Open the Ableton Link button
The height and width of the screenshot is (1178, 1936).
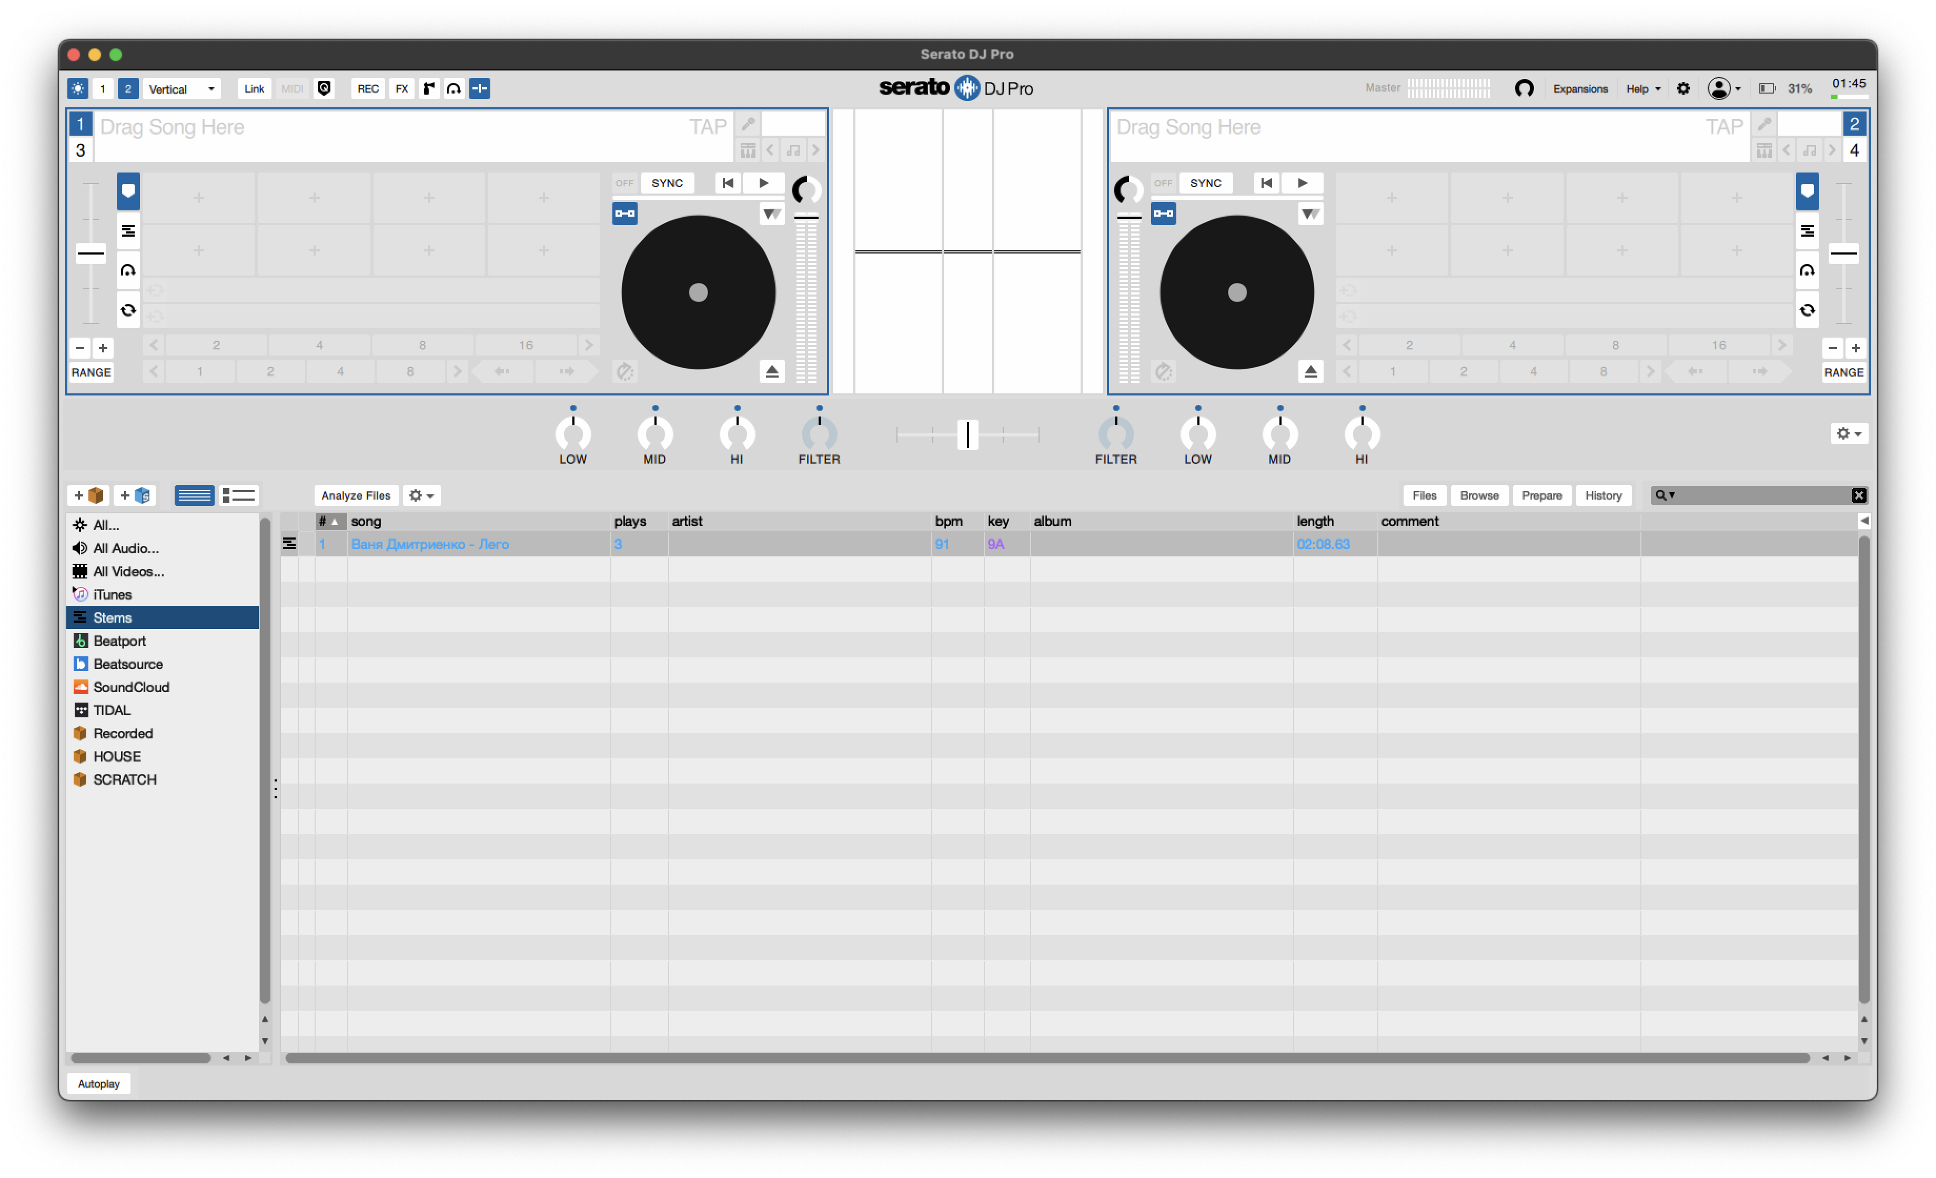click(x=254, y=89)
